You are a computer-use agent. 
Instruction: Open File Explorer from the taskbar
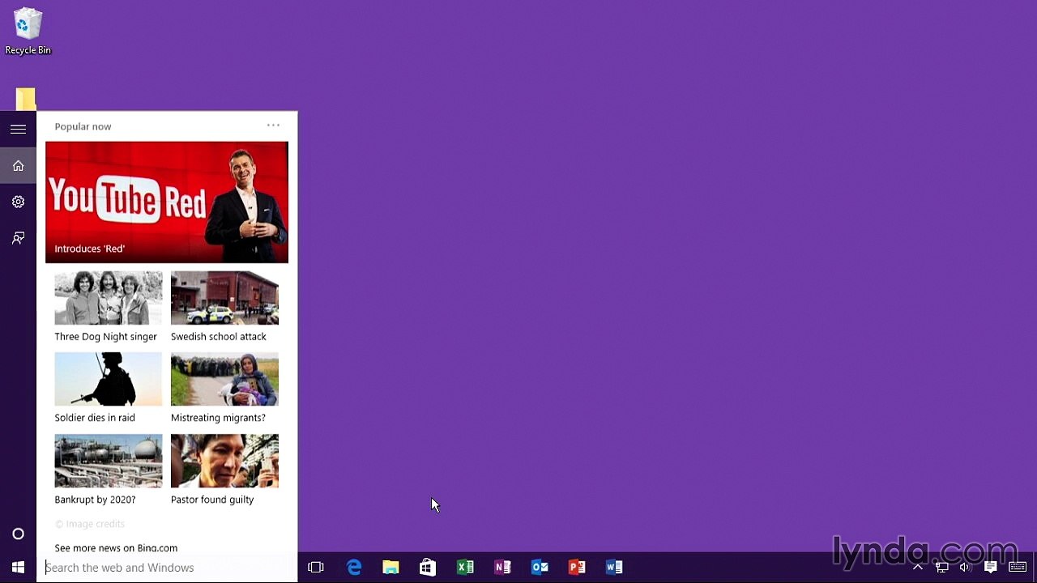[390, 568]
